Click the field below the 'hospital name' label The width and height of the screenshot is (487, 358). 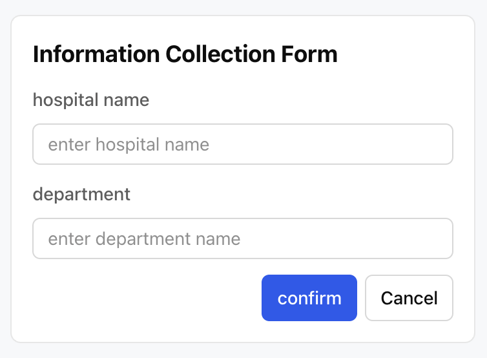pos(243,144)
